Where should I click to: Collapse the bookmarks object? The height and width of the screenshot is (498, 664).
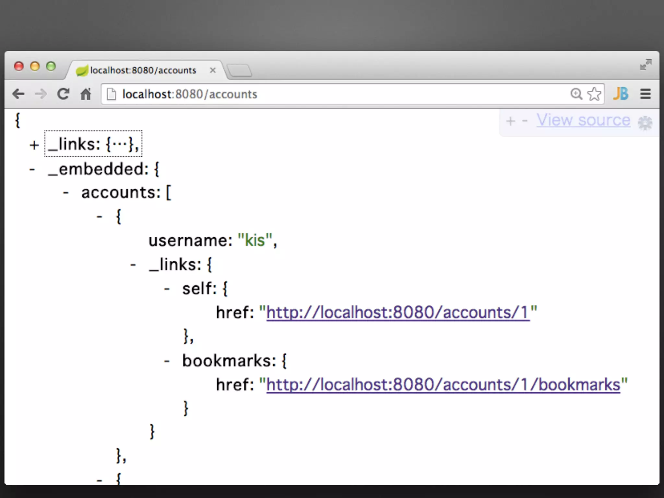(167, 361)
